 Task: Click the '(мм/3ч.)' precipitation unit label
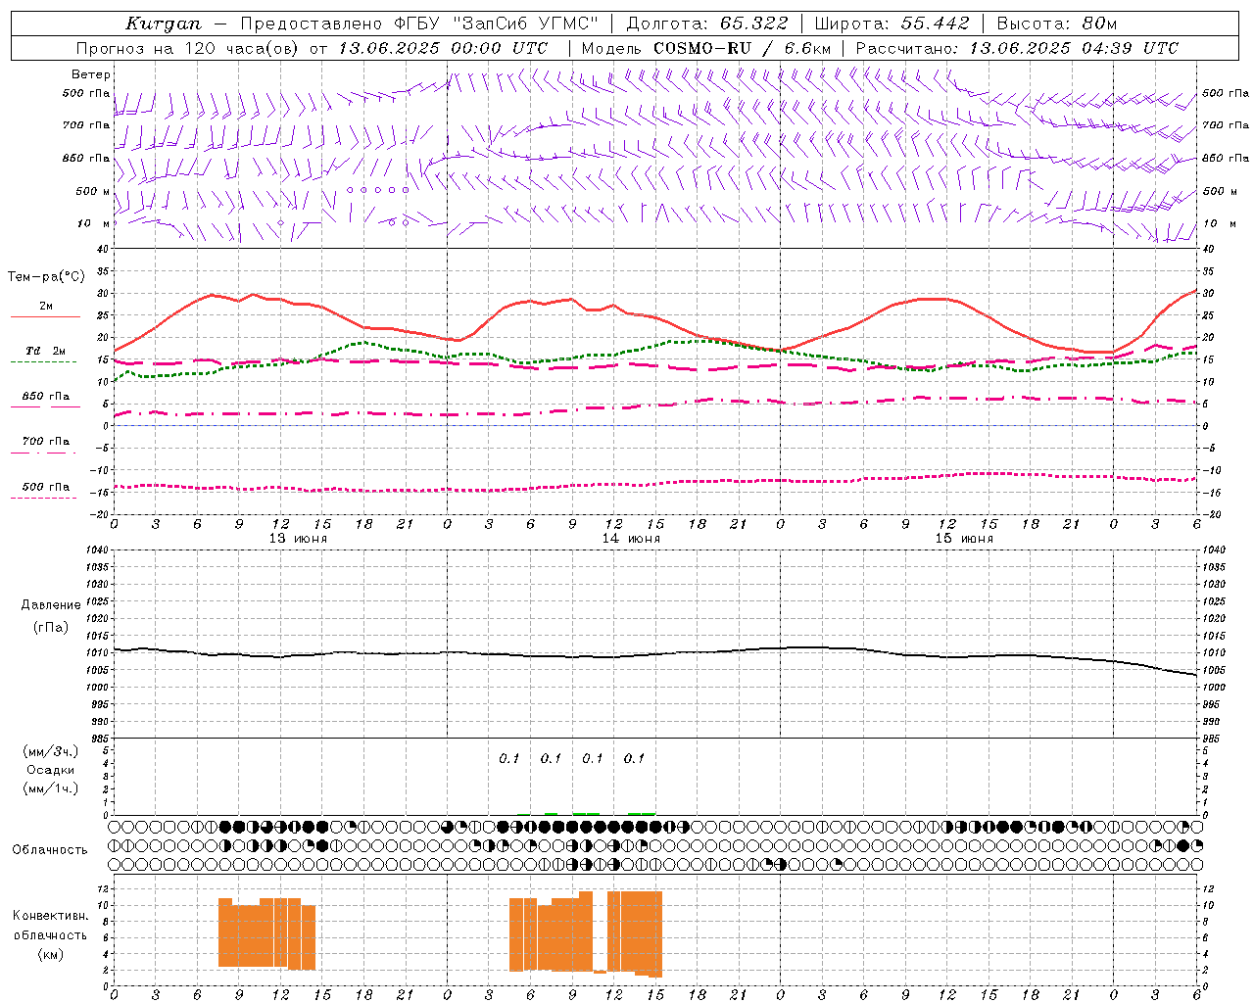pyautogui.click(x=51, y=751)
